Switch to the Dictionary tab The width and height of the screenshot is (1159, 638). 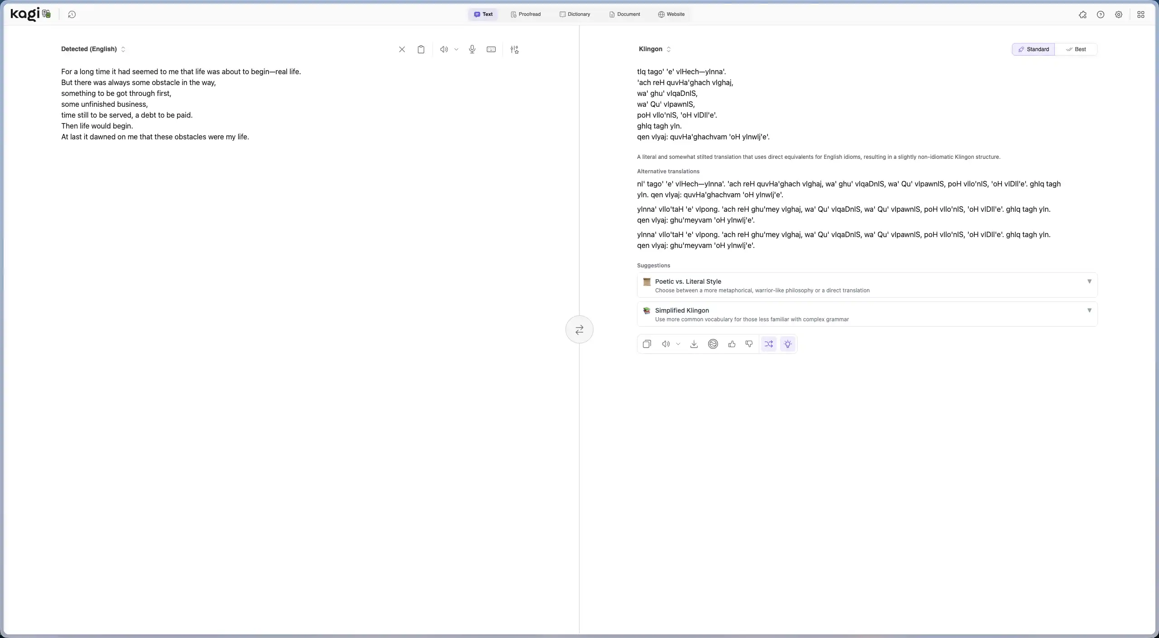tap(575, 14)
